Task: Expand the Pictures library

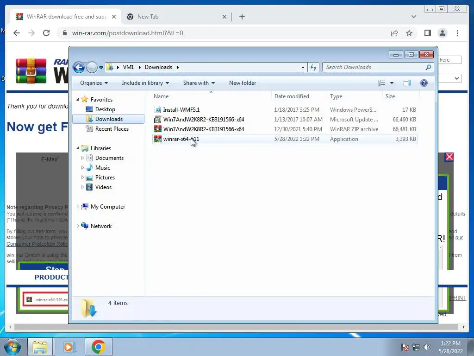Action: pyautogui.click(x=82, y=178)
